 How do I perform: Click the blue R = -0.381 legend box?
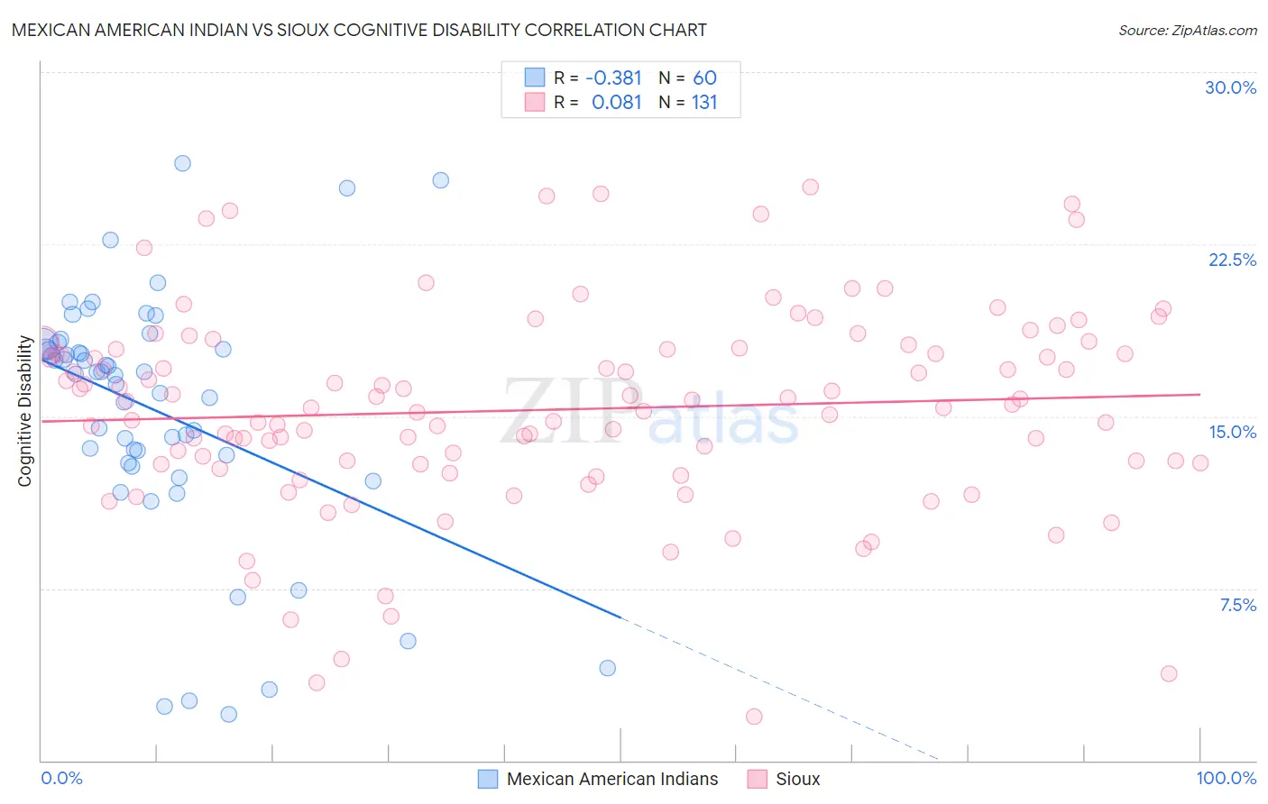click(x=535, y=78)
